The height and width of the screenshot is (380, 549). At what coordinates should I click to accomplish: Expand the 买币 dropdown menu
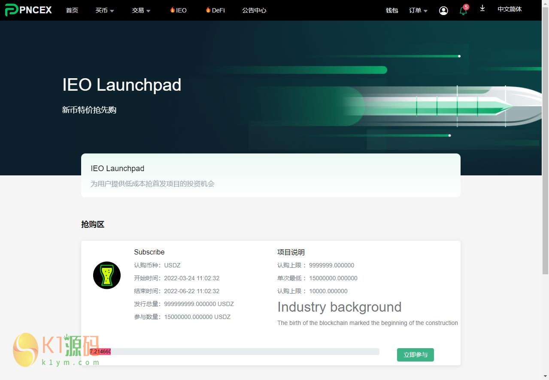(x=104, y=10)
